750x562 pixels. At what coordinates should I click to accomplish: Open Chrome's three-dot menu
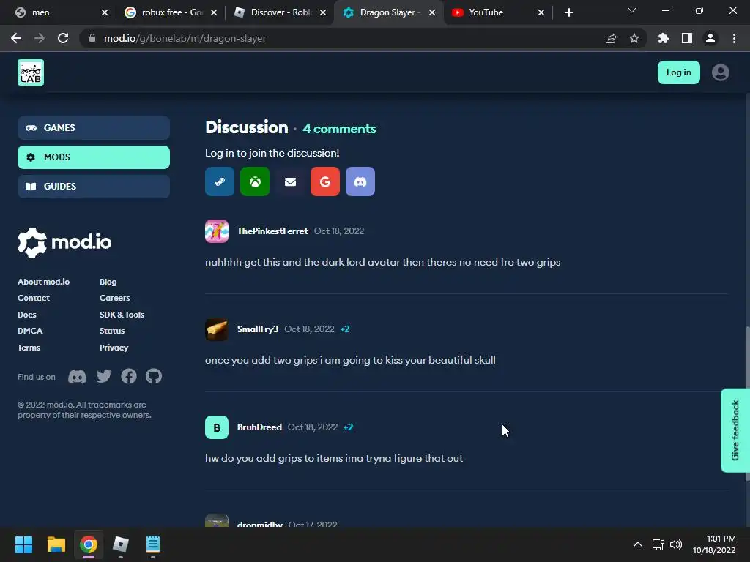point(734,38)
